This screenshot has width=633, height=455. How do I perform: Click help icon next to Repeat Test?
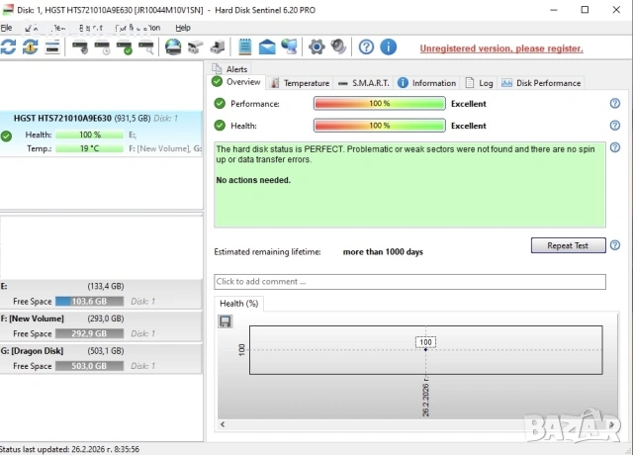pos(614,245)
